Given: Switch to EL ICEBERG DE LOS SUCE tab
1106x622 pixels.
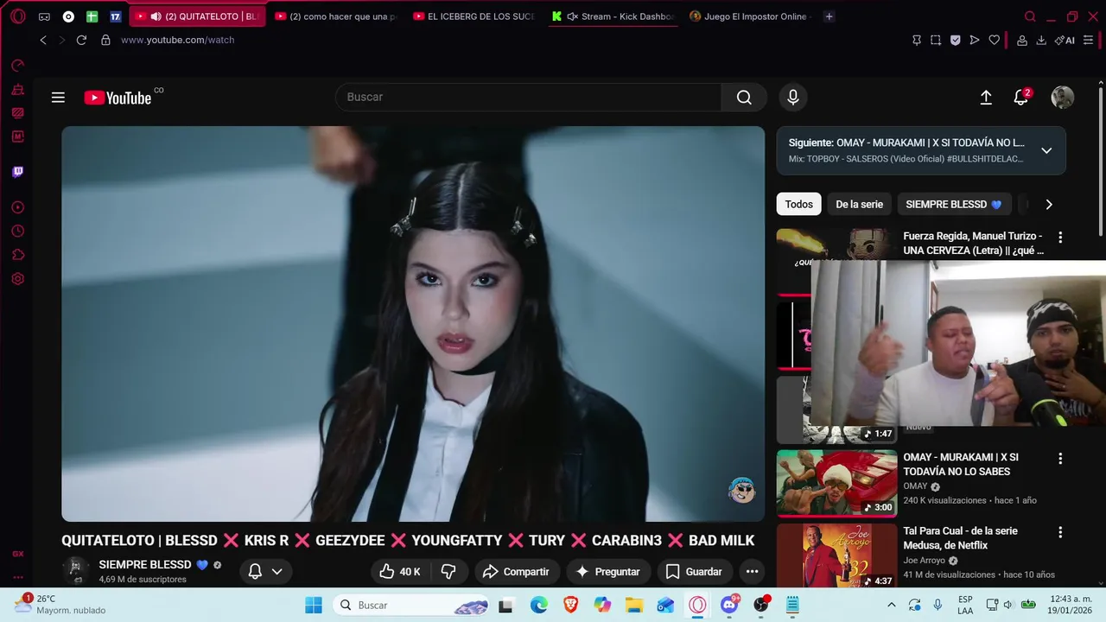Looking at the screenshot, I should [474, 16].
